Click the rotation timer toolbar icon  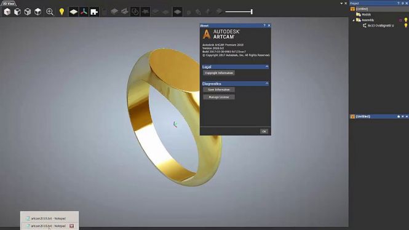coord(135,12)
